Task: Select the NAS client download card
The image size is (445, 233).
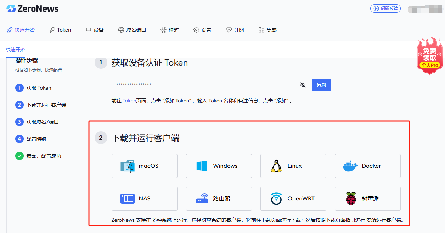Action: 144,199
